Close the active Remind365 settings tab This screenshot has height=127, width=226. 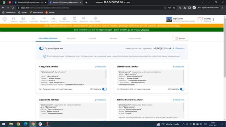81,2
